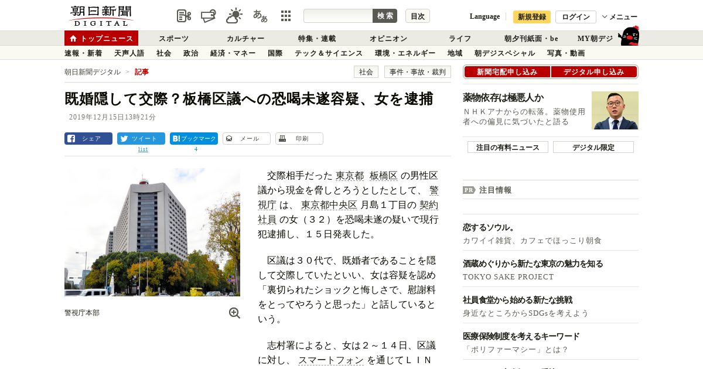Click the 新規登録 button
Image resolution: width=703 pixels, height=369 pixels.
click(532, 17)
